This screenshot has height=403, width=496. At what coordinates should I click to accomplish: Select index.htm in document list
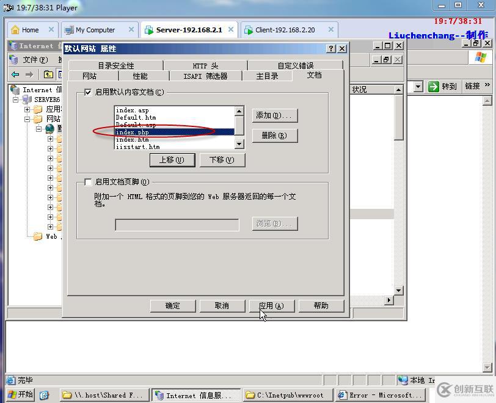point(175,139)
